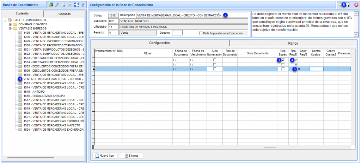Check Auto Numeración in row with Tipo Reg/E 0
The image size is (361, 164).
215,65
